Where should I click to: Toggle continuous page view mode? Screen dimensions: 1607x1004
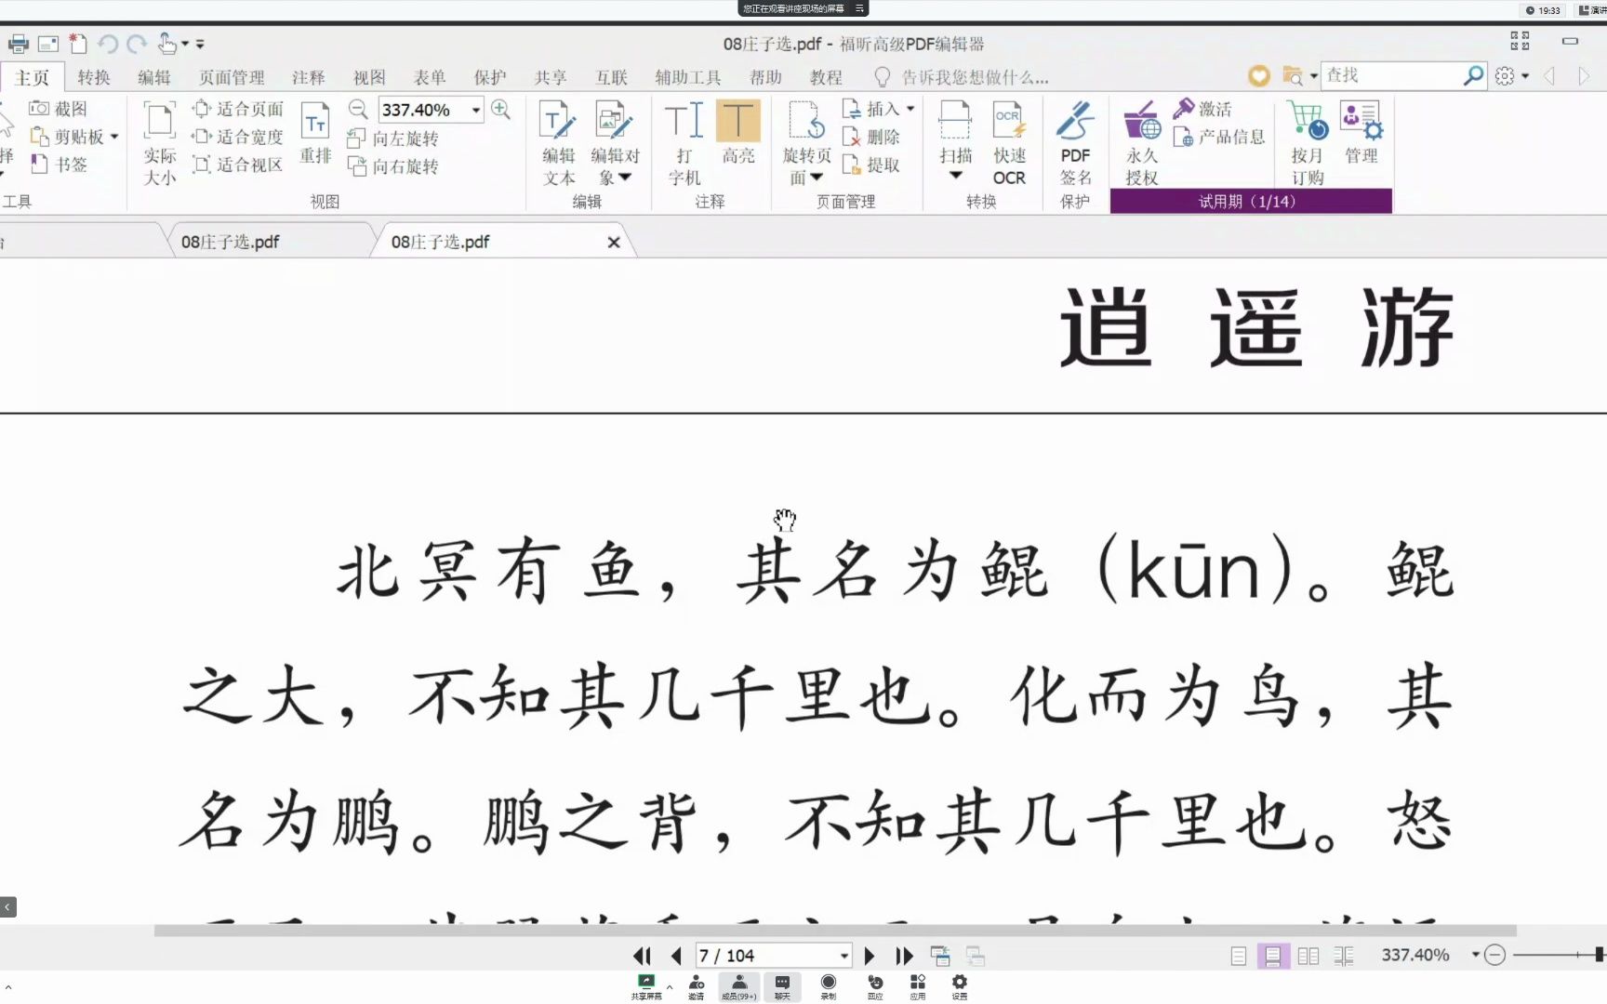1273,956
